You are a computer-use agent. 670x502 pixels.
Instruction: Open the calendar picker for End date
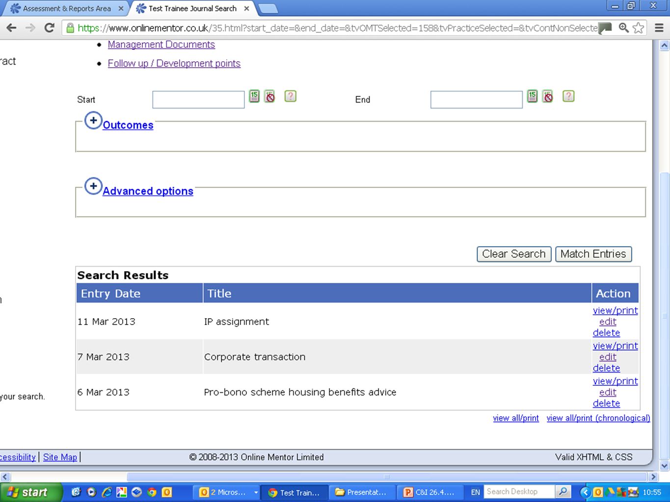(533, 96)
